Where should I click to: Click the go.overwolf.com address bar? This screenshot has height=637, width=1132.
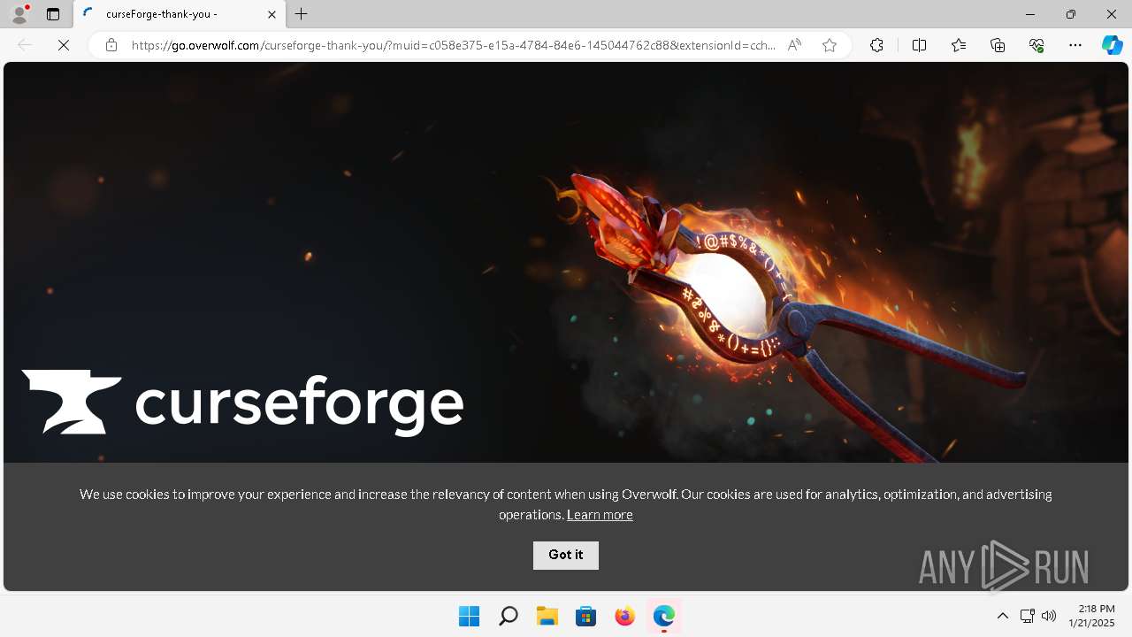point(453,45)
